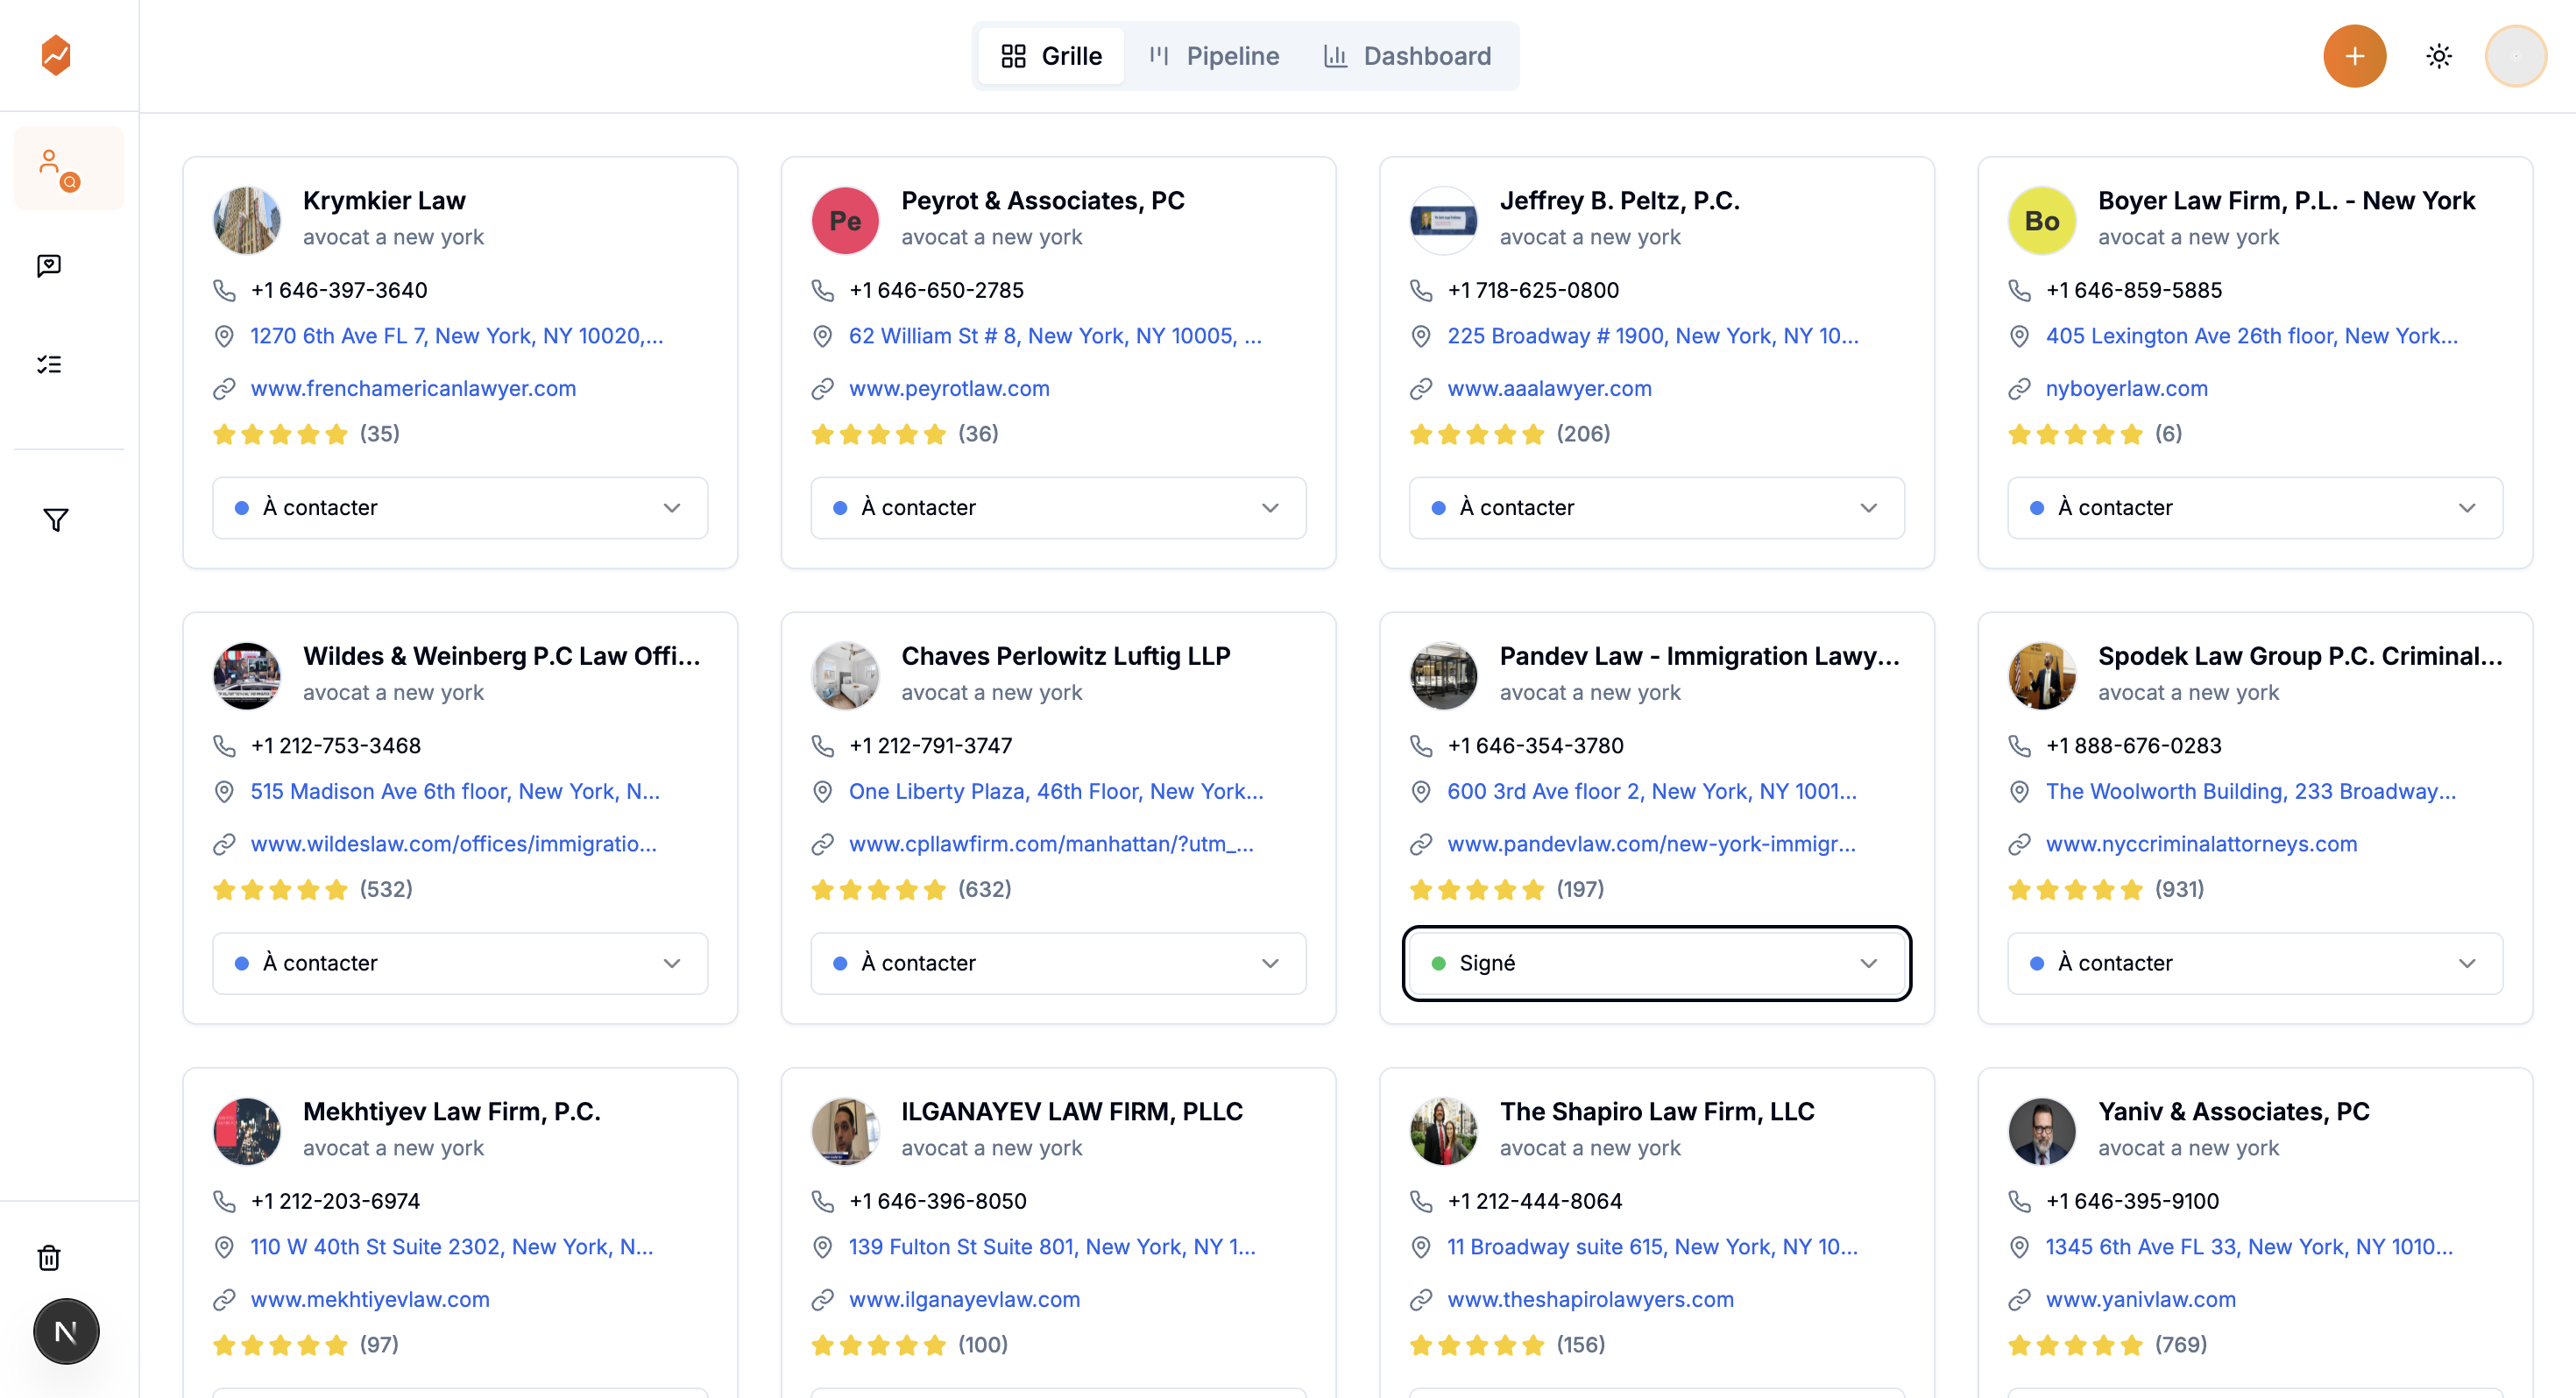The image size is (2576, 1398).
Task: Open www.peyrotlaw.com link
Action: pyautogui.click(x=949, y=388)
